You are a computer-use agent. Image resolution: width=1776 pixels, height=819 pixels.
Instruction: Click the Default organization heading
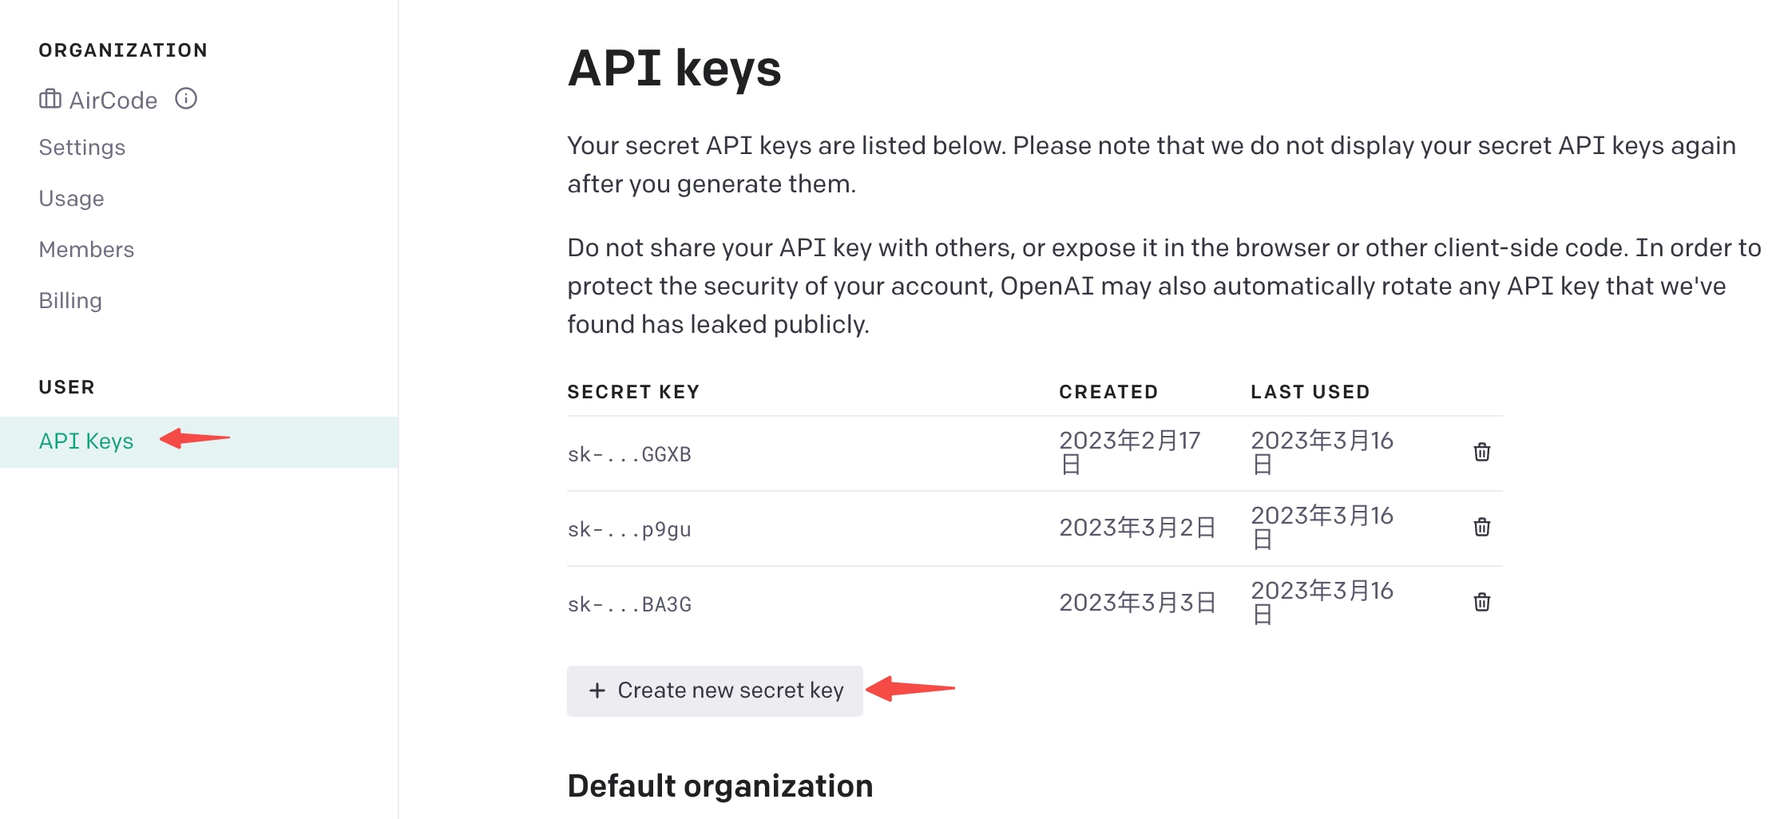(720, 786)
